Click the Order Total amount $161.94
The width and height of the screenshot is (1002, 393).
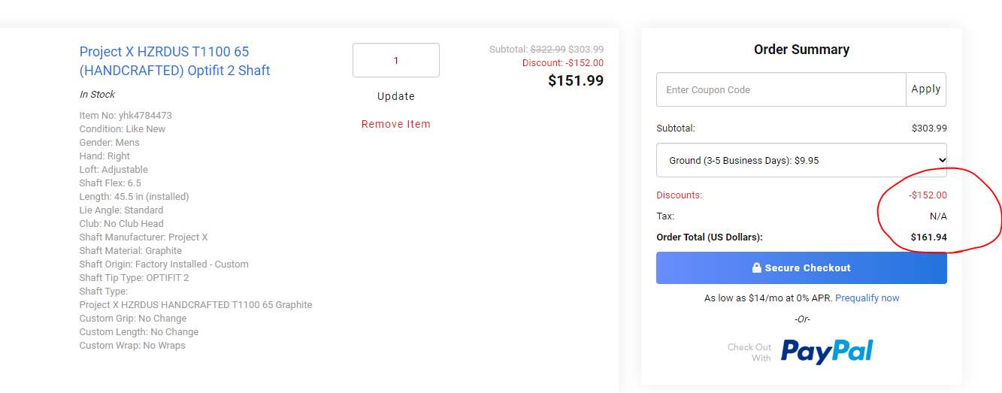click(928, 237)
